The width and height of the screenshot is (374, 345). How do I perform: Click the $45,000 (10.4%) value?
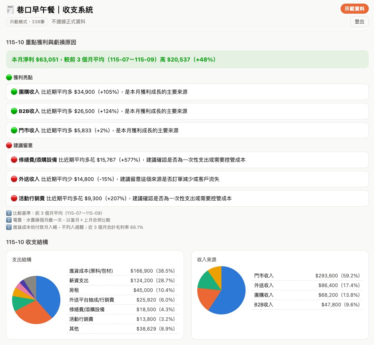[x=154, y=290]
